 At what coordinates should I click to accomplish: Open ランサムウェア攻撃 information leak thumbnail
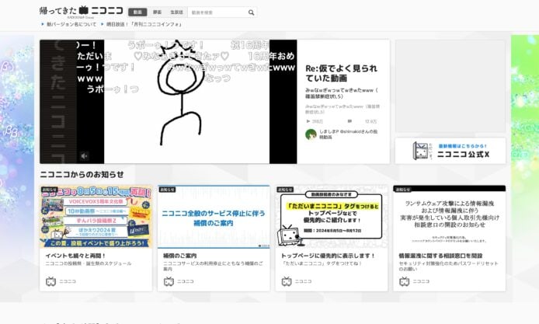click(x=449, y=216)
